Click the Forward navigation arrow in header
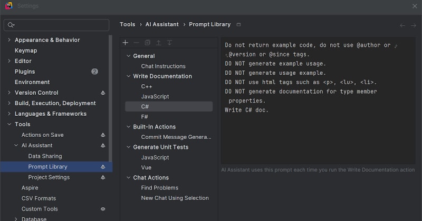The image size is (422, 221). coord(413,25)
